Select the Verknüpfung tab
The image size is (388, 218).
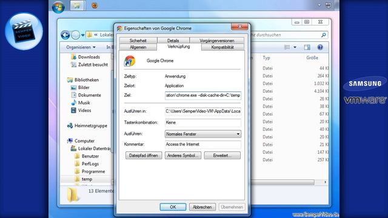point(179,47)
